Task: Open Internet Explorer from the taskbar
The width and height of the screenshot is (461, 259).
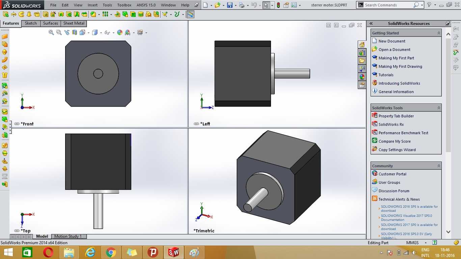Action: (90, 252)
